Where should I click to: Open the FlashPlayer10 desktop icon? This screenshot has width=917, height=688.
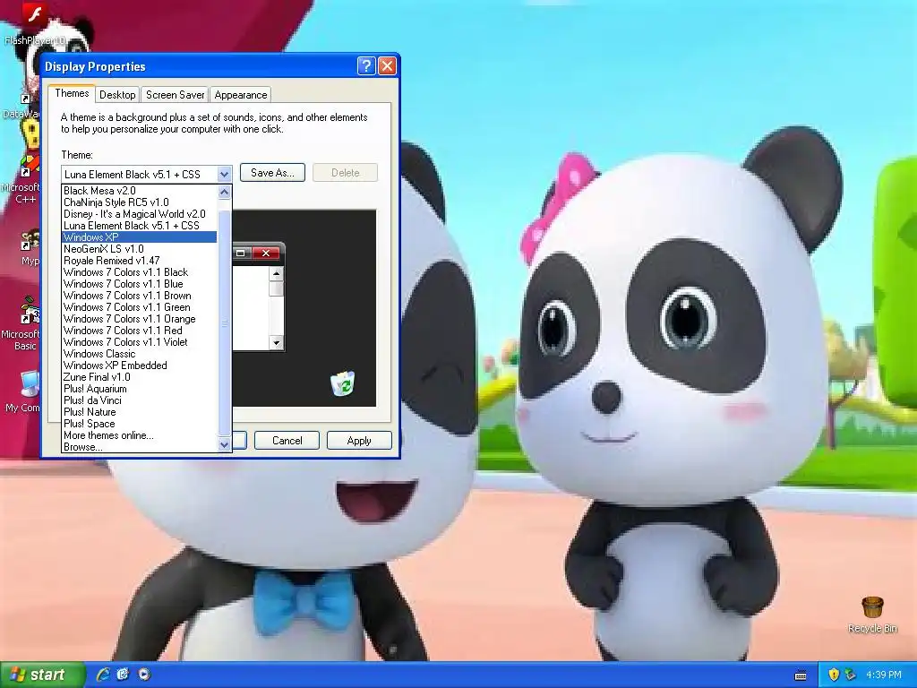pyautogui.click(x=34, y=23)
